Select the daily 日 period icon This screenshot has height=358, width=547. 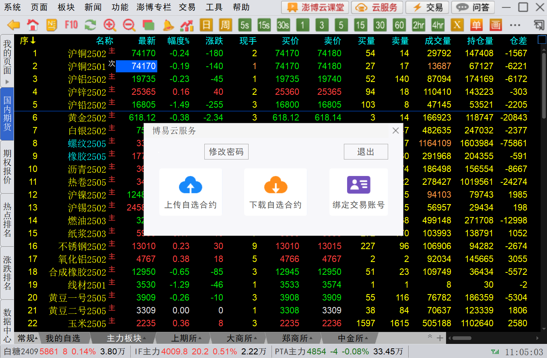pos(206,25)
